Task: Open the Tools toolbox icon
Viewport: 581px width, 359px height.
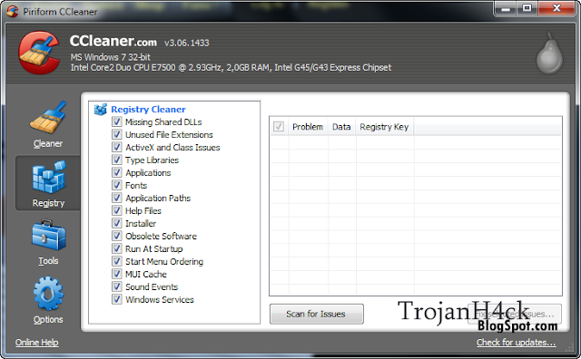Action: (48, 235)
